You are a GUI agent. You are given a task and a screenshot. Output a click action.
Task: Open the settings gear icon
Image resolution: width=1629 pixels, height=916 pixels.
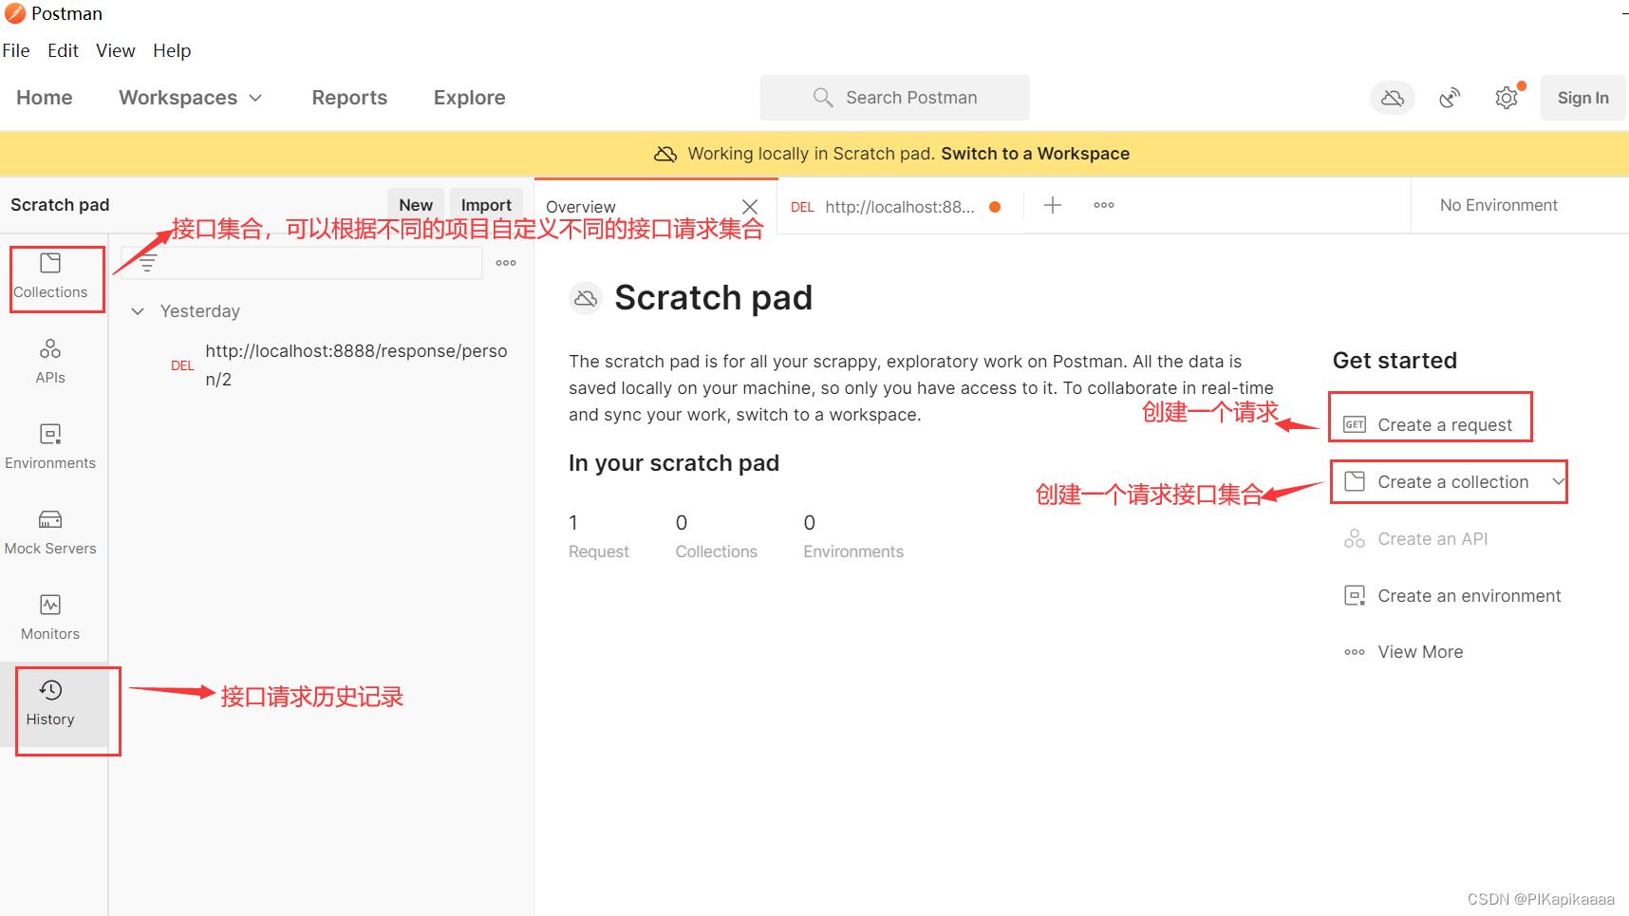(1507, 98)
